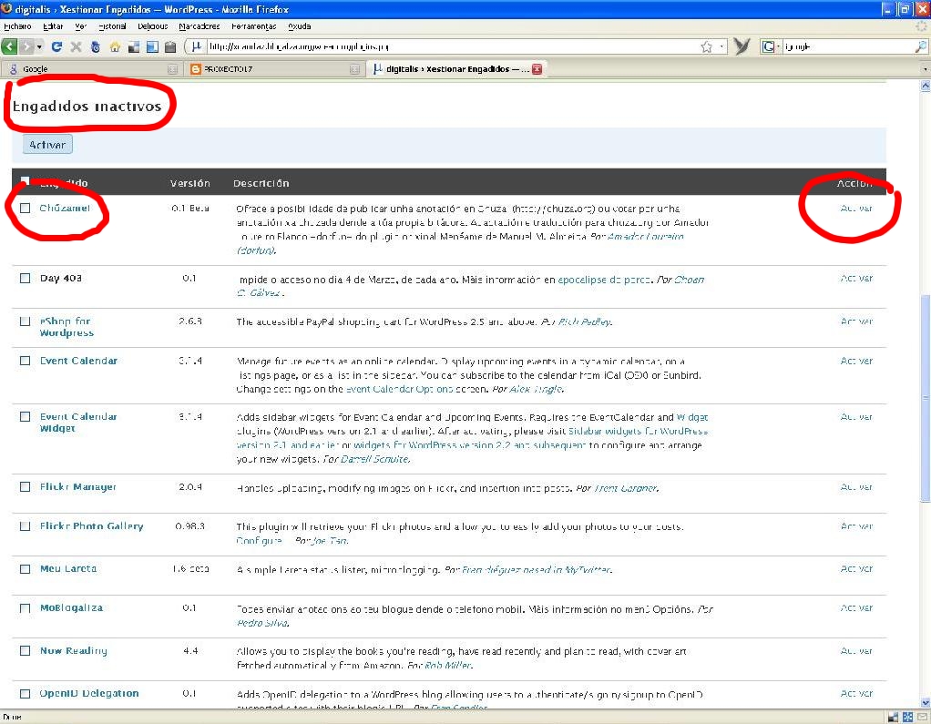The image size is (931, 724).
Task: Open the eShop for Wordpress link
Action: coord(66,327)
